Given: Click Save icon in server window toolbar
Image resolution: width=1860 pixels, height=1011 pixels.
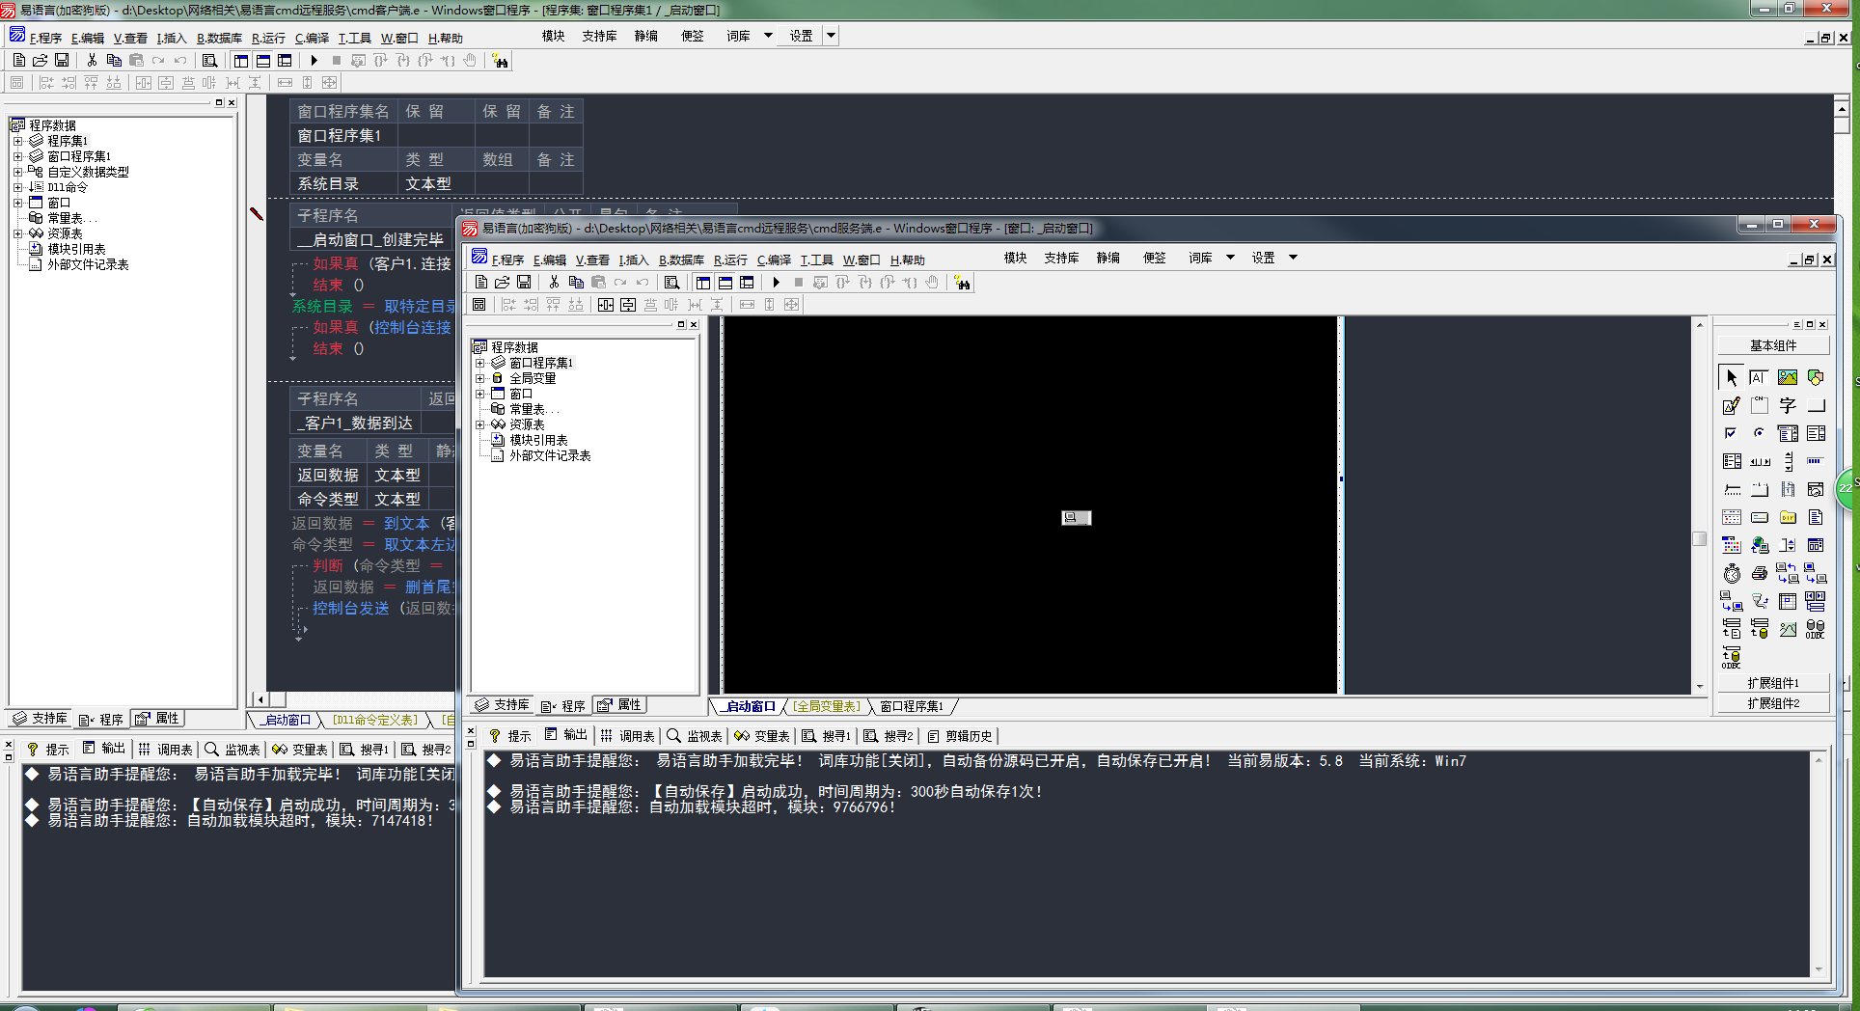Looking at the screenshot, I should [x=524, y=283].
